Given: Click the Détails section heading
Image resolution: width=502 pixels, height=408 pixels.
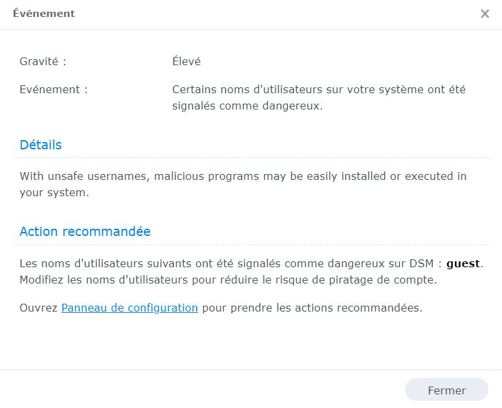Looking at the screenshot, I should (40, 145).
